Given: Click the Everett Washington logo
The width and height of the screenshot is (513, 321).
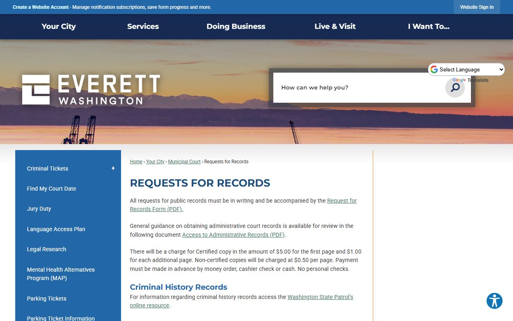Looking at the screenshot, I should tap(91, 89).
